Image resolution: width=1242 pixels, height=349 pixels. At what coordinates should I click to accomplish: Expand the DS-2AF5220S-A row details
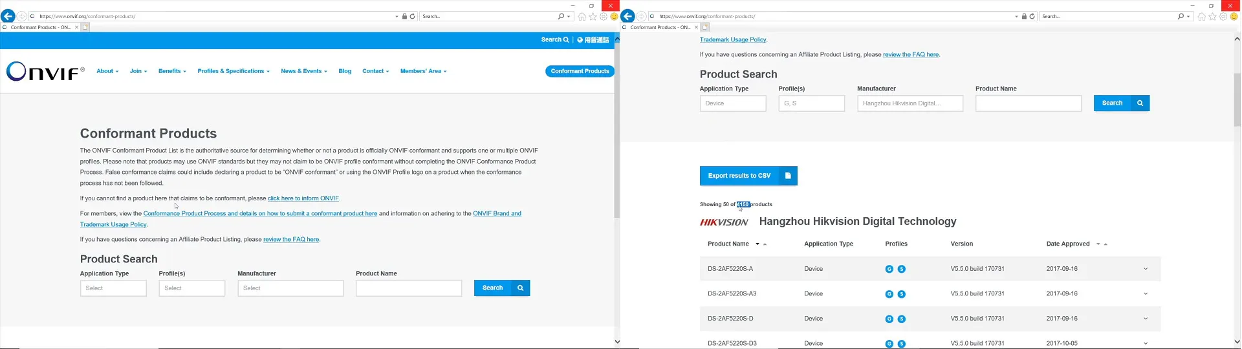tap(1146, 269)
